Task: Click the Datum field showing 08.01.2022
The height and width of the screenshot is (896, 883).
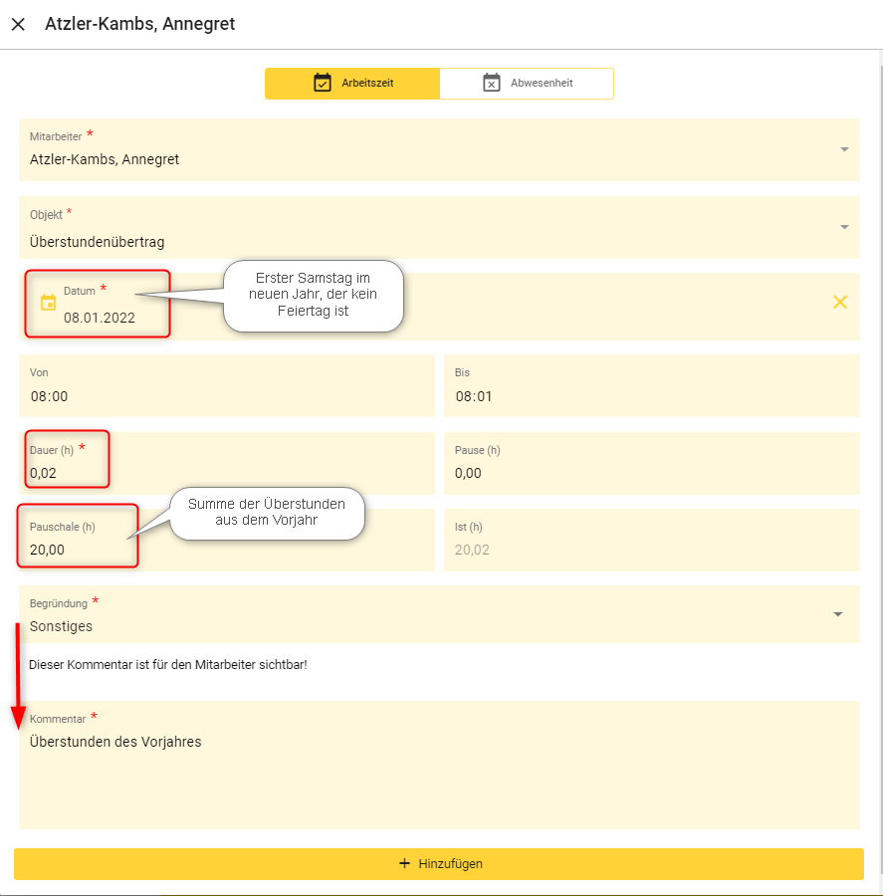Action: coord(100,318)
